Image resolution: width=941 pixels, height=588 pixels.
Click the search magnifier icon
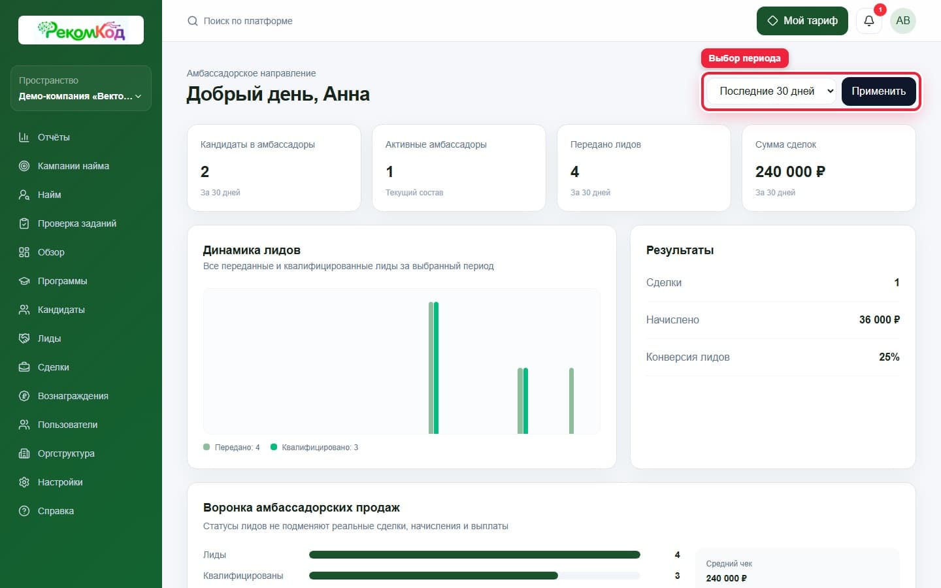pos(193,21)
